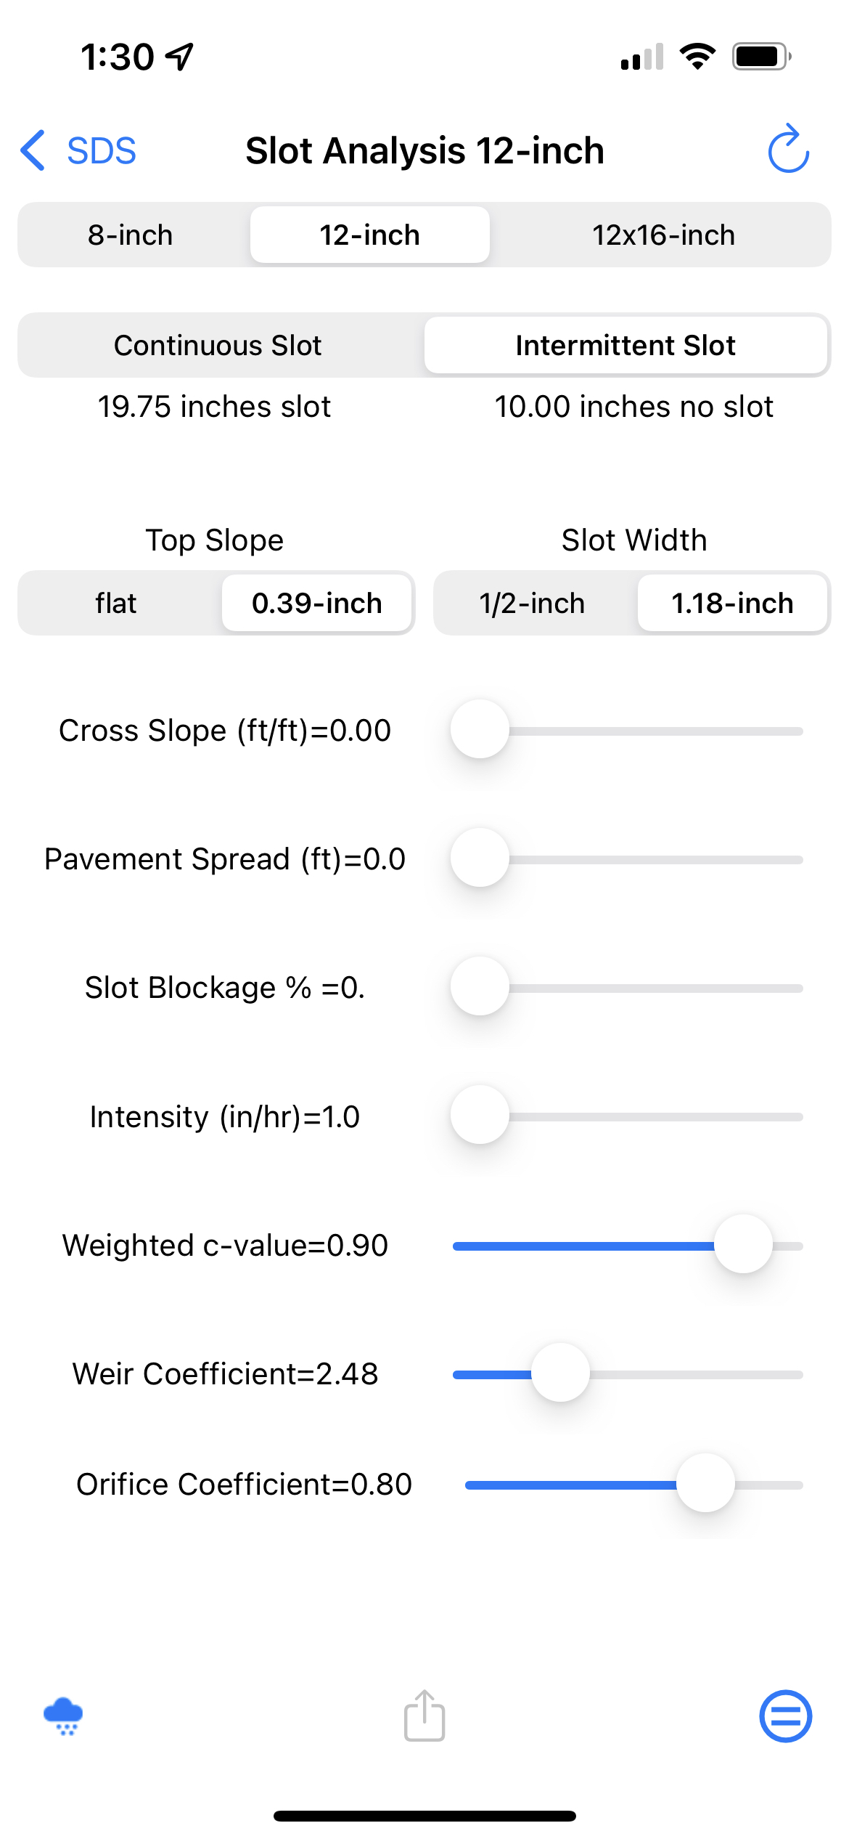Image resolution: width=849 pixels, height=1839 pixels.
Task: Click the Weighted c-value slider knob
Action: pos(743,1244)
